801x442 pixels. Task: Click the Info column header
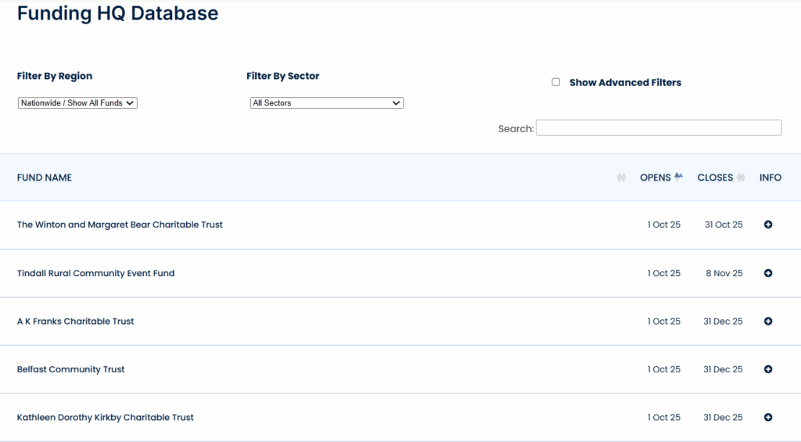click(x=770, y=178)
